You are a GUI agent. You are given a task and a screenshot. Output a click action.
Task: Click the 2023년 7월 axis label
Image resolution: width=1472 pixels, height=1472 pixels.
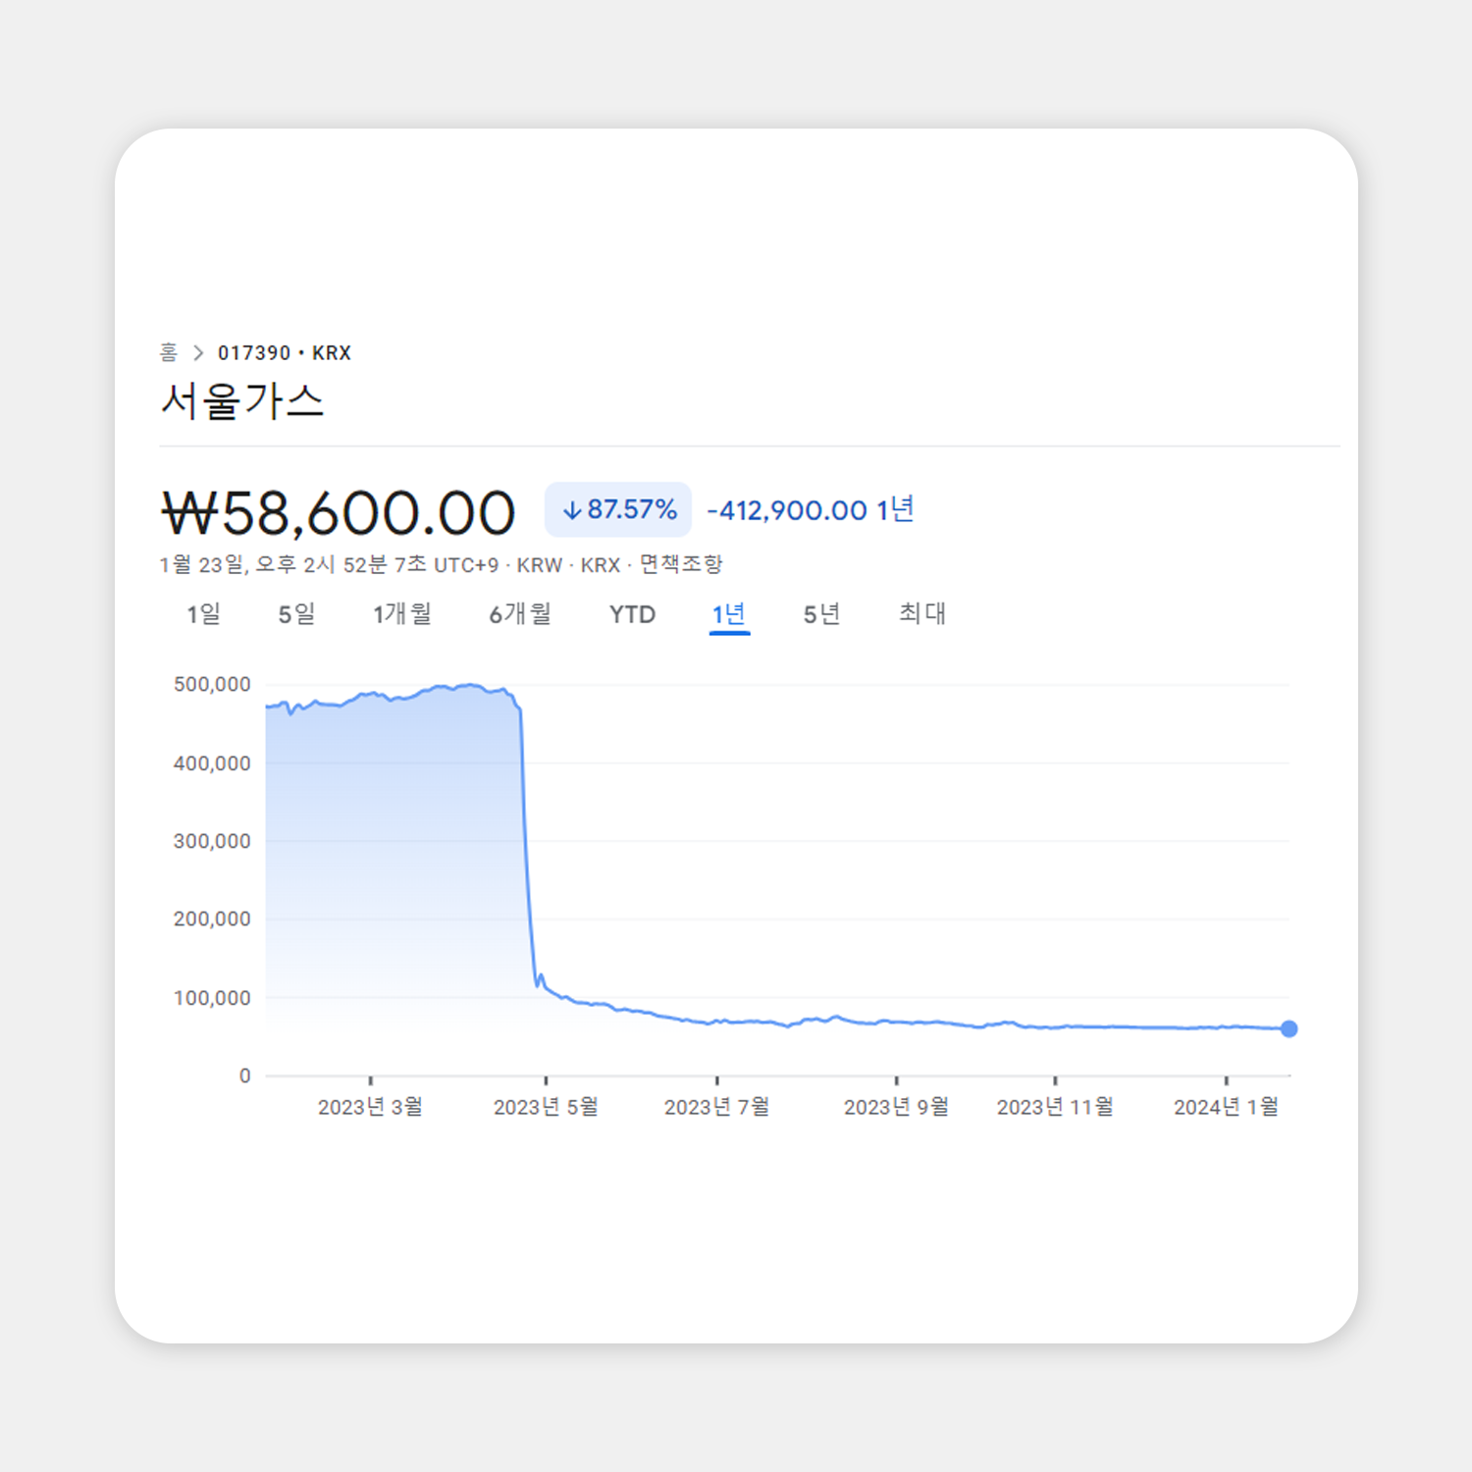point(716,1107)
